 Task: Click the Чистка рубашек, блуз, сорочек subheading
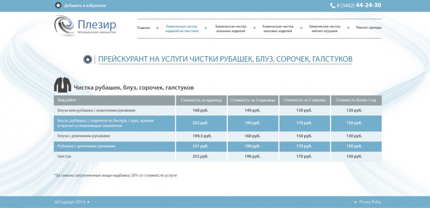[x=134, y=88]
